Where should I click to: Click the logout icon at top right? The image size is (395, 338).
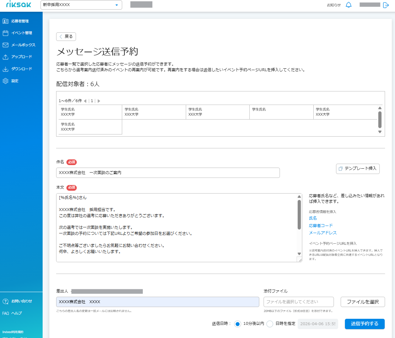386,5
